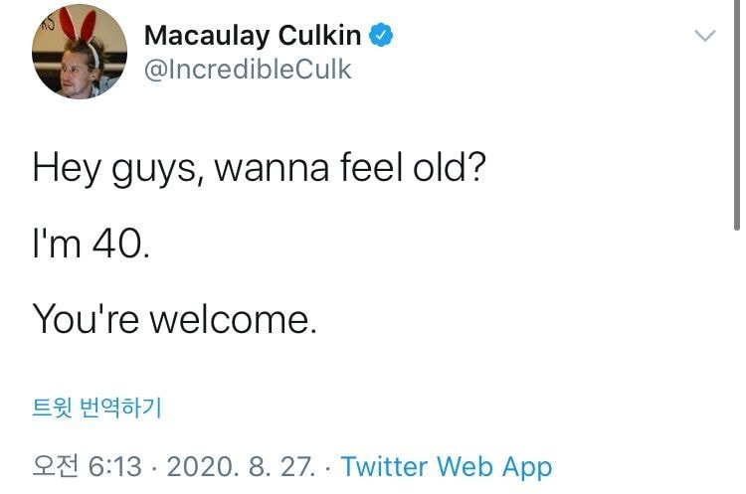The height and width of the screenshot is (494, 746).
Task: Click the 'I'm 40.' tweet line
Action: tap(92, 242)
